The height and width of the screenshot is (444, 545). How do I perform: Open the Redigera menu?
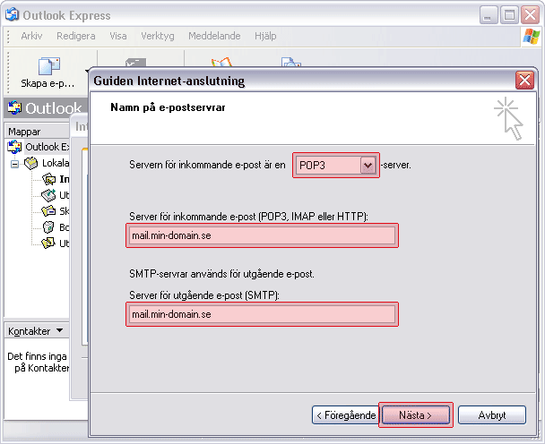75,36
